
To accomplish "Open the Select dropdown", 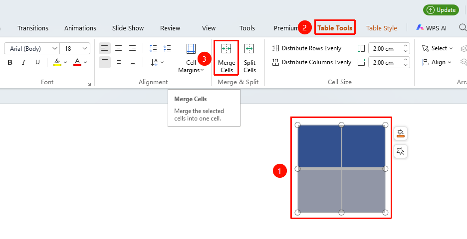I will click(437, 48).
